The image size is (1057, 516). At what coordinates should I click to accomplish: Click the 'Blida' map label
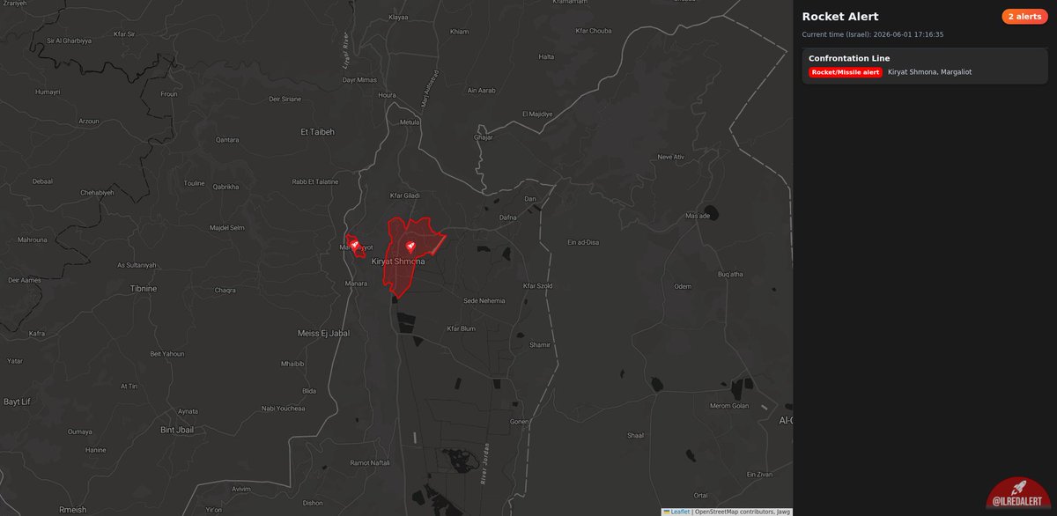(309, 391)
